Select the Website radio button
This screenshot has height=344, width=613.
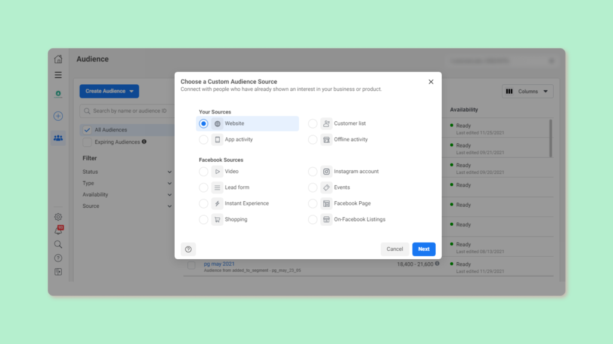tap(204, 124)
